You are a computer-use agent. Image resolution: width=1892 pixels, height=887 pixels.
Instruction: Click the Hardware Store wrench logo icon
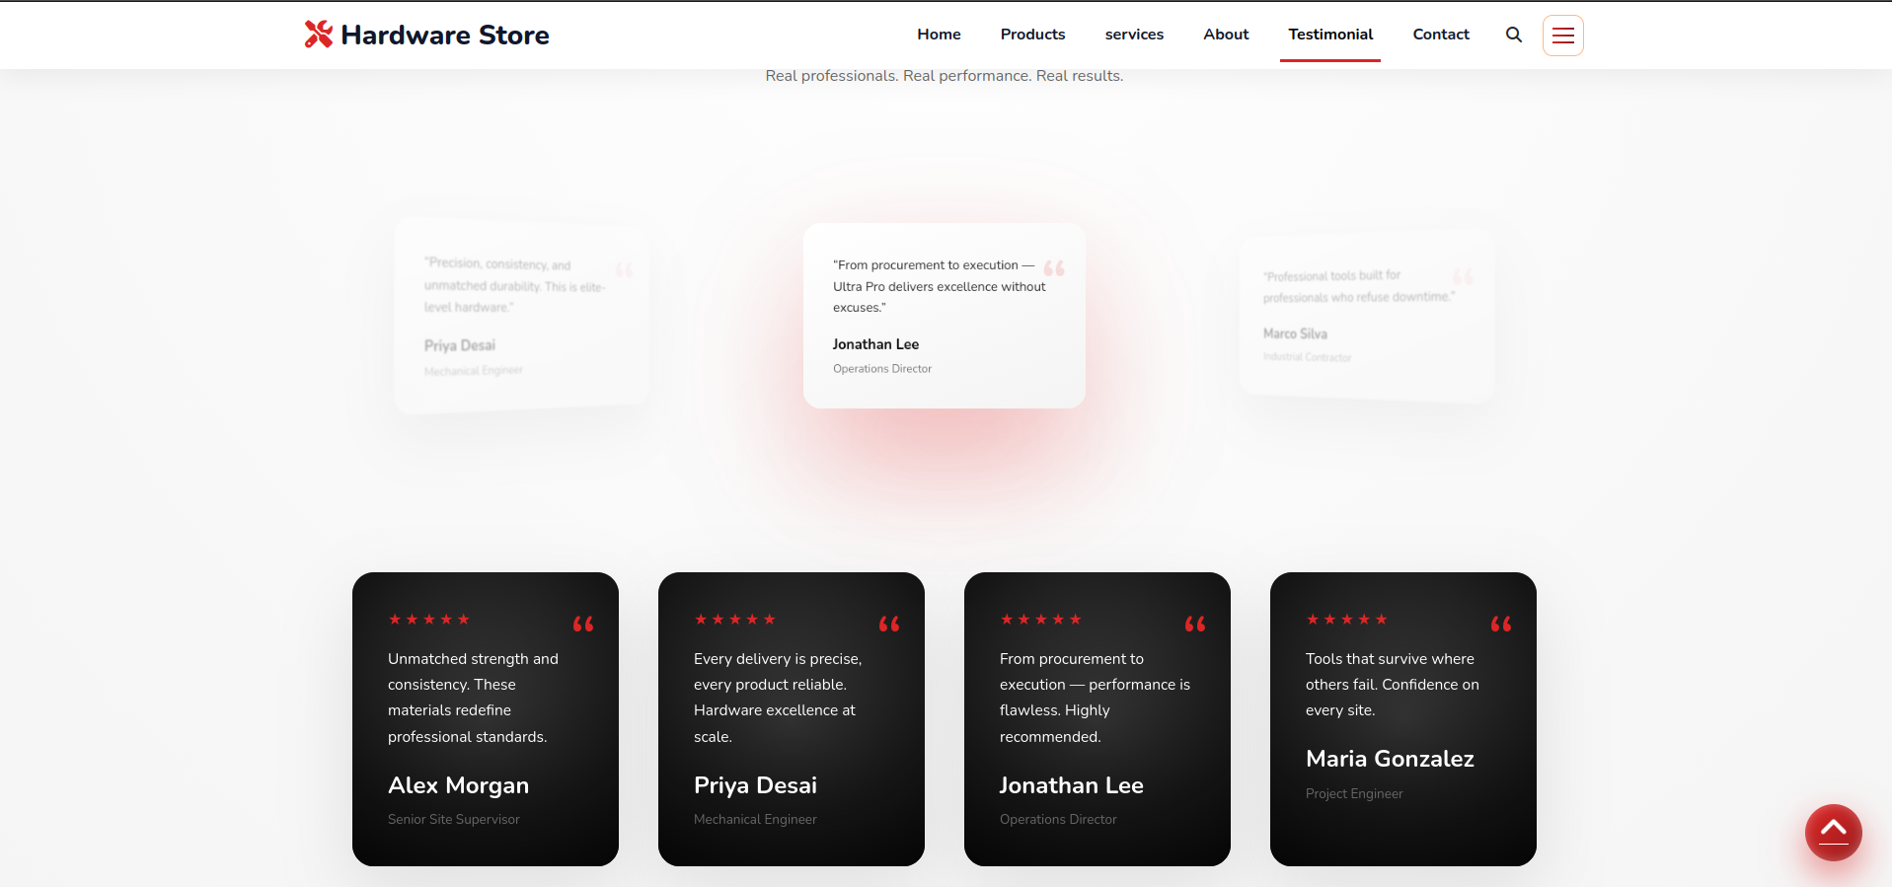(318, 35)
